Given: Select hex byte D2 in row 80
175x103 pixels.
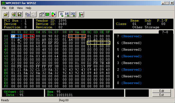Looking at the screenshot, I should pyautogui.click(x=89, y=63).
